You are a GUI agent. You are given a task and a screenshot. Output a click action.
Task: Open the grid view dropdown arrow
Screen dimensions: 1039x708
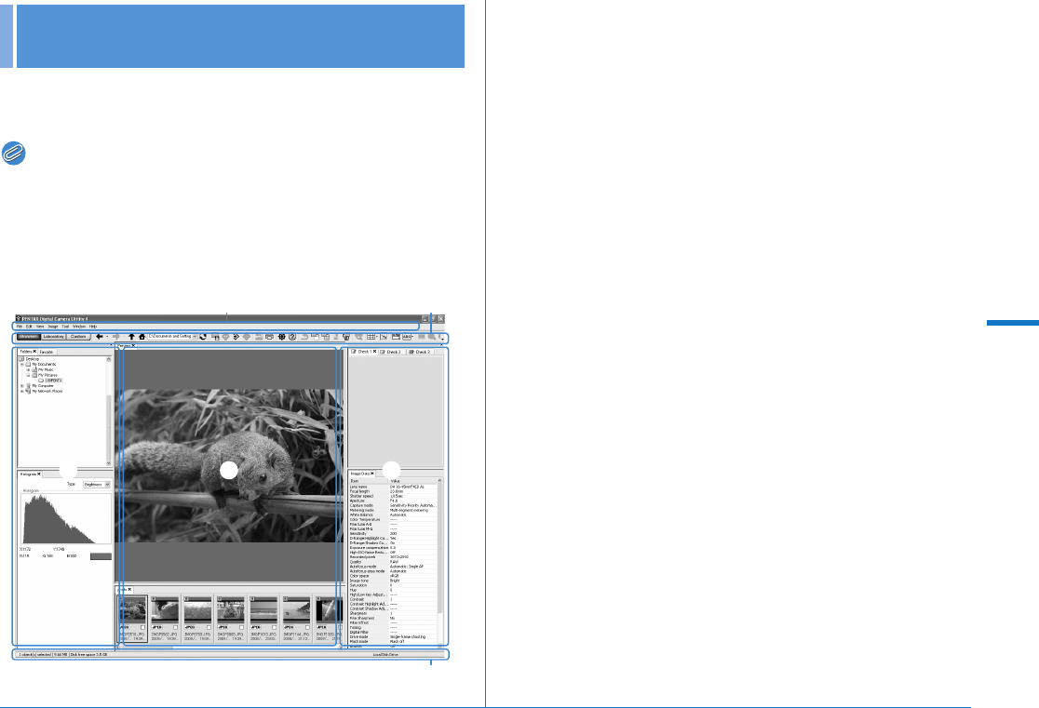pos(378,337)
